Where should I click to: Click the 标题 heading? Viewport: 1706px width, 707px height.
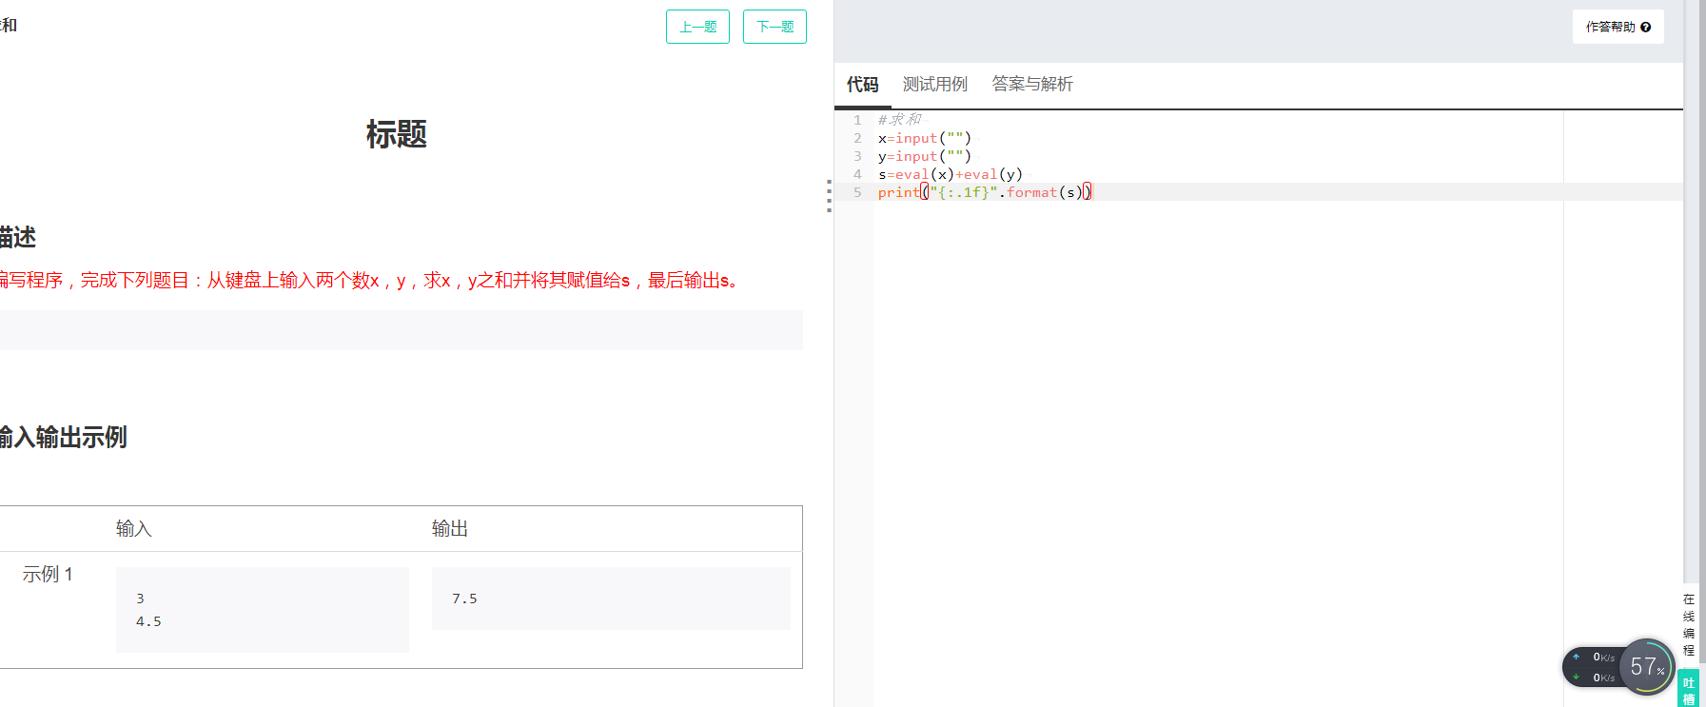397,134
